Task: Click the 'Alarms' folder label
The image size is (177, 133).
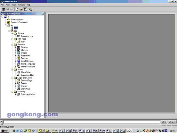Action: (x=20, y=70)
